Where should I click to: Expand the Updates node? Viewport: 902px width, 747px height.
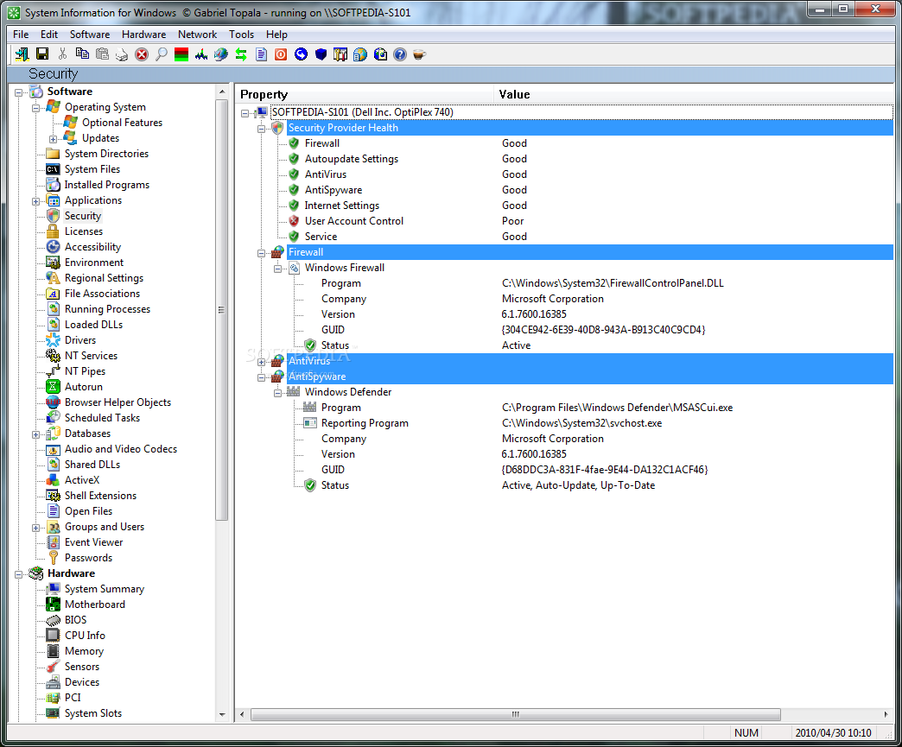53,138
